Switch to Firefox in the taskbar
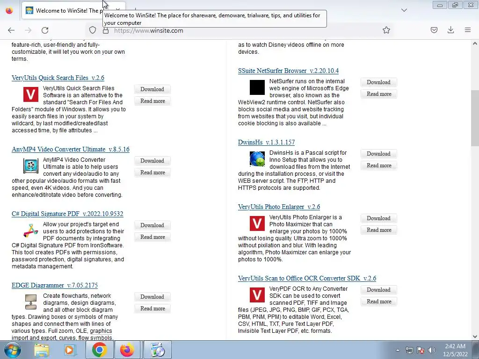Viewport: 479px width, 359px height. pos(127,350)
